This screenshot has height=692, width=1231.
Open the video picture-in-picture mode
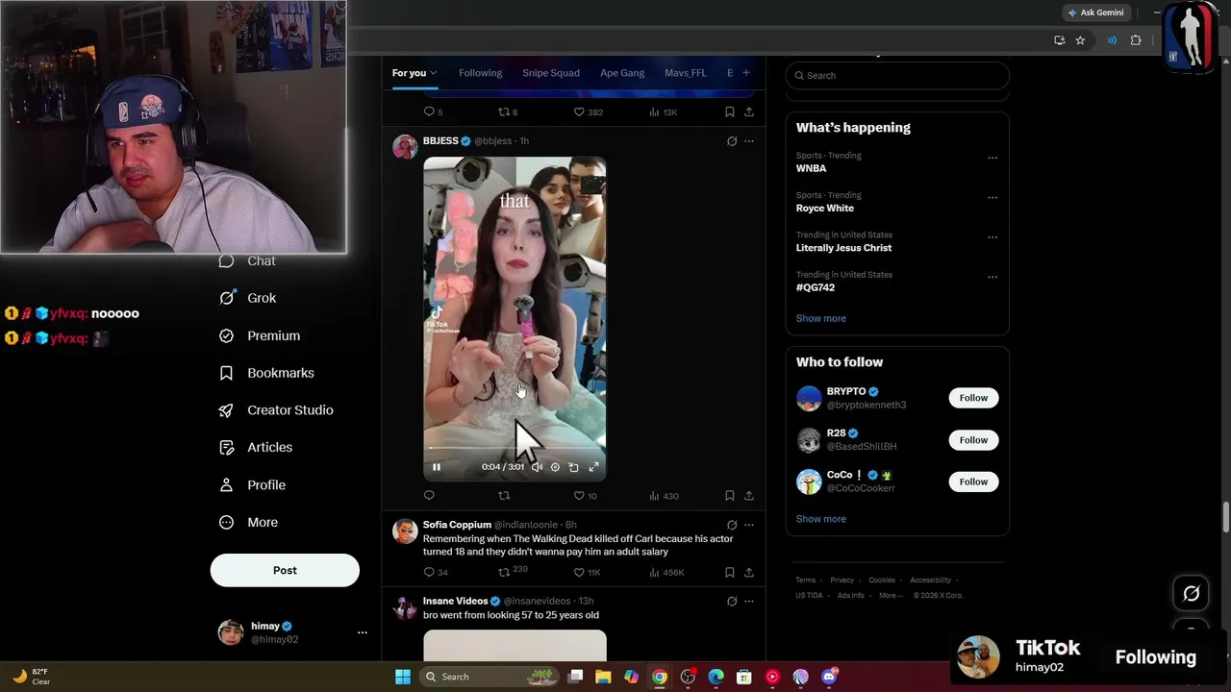573,467
